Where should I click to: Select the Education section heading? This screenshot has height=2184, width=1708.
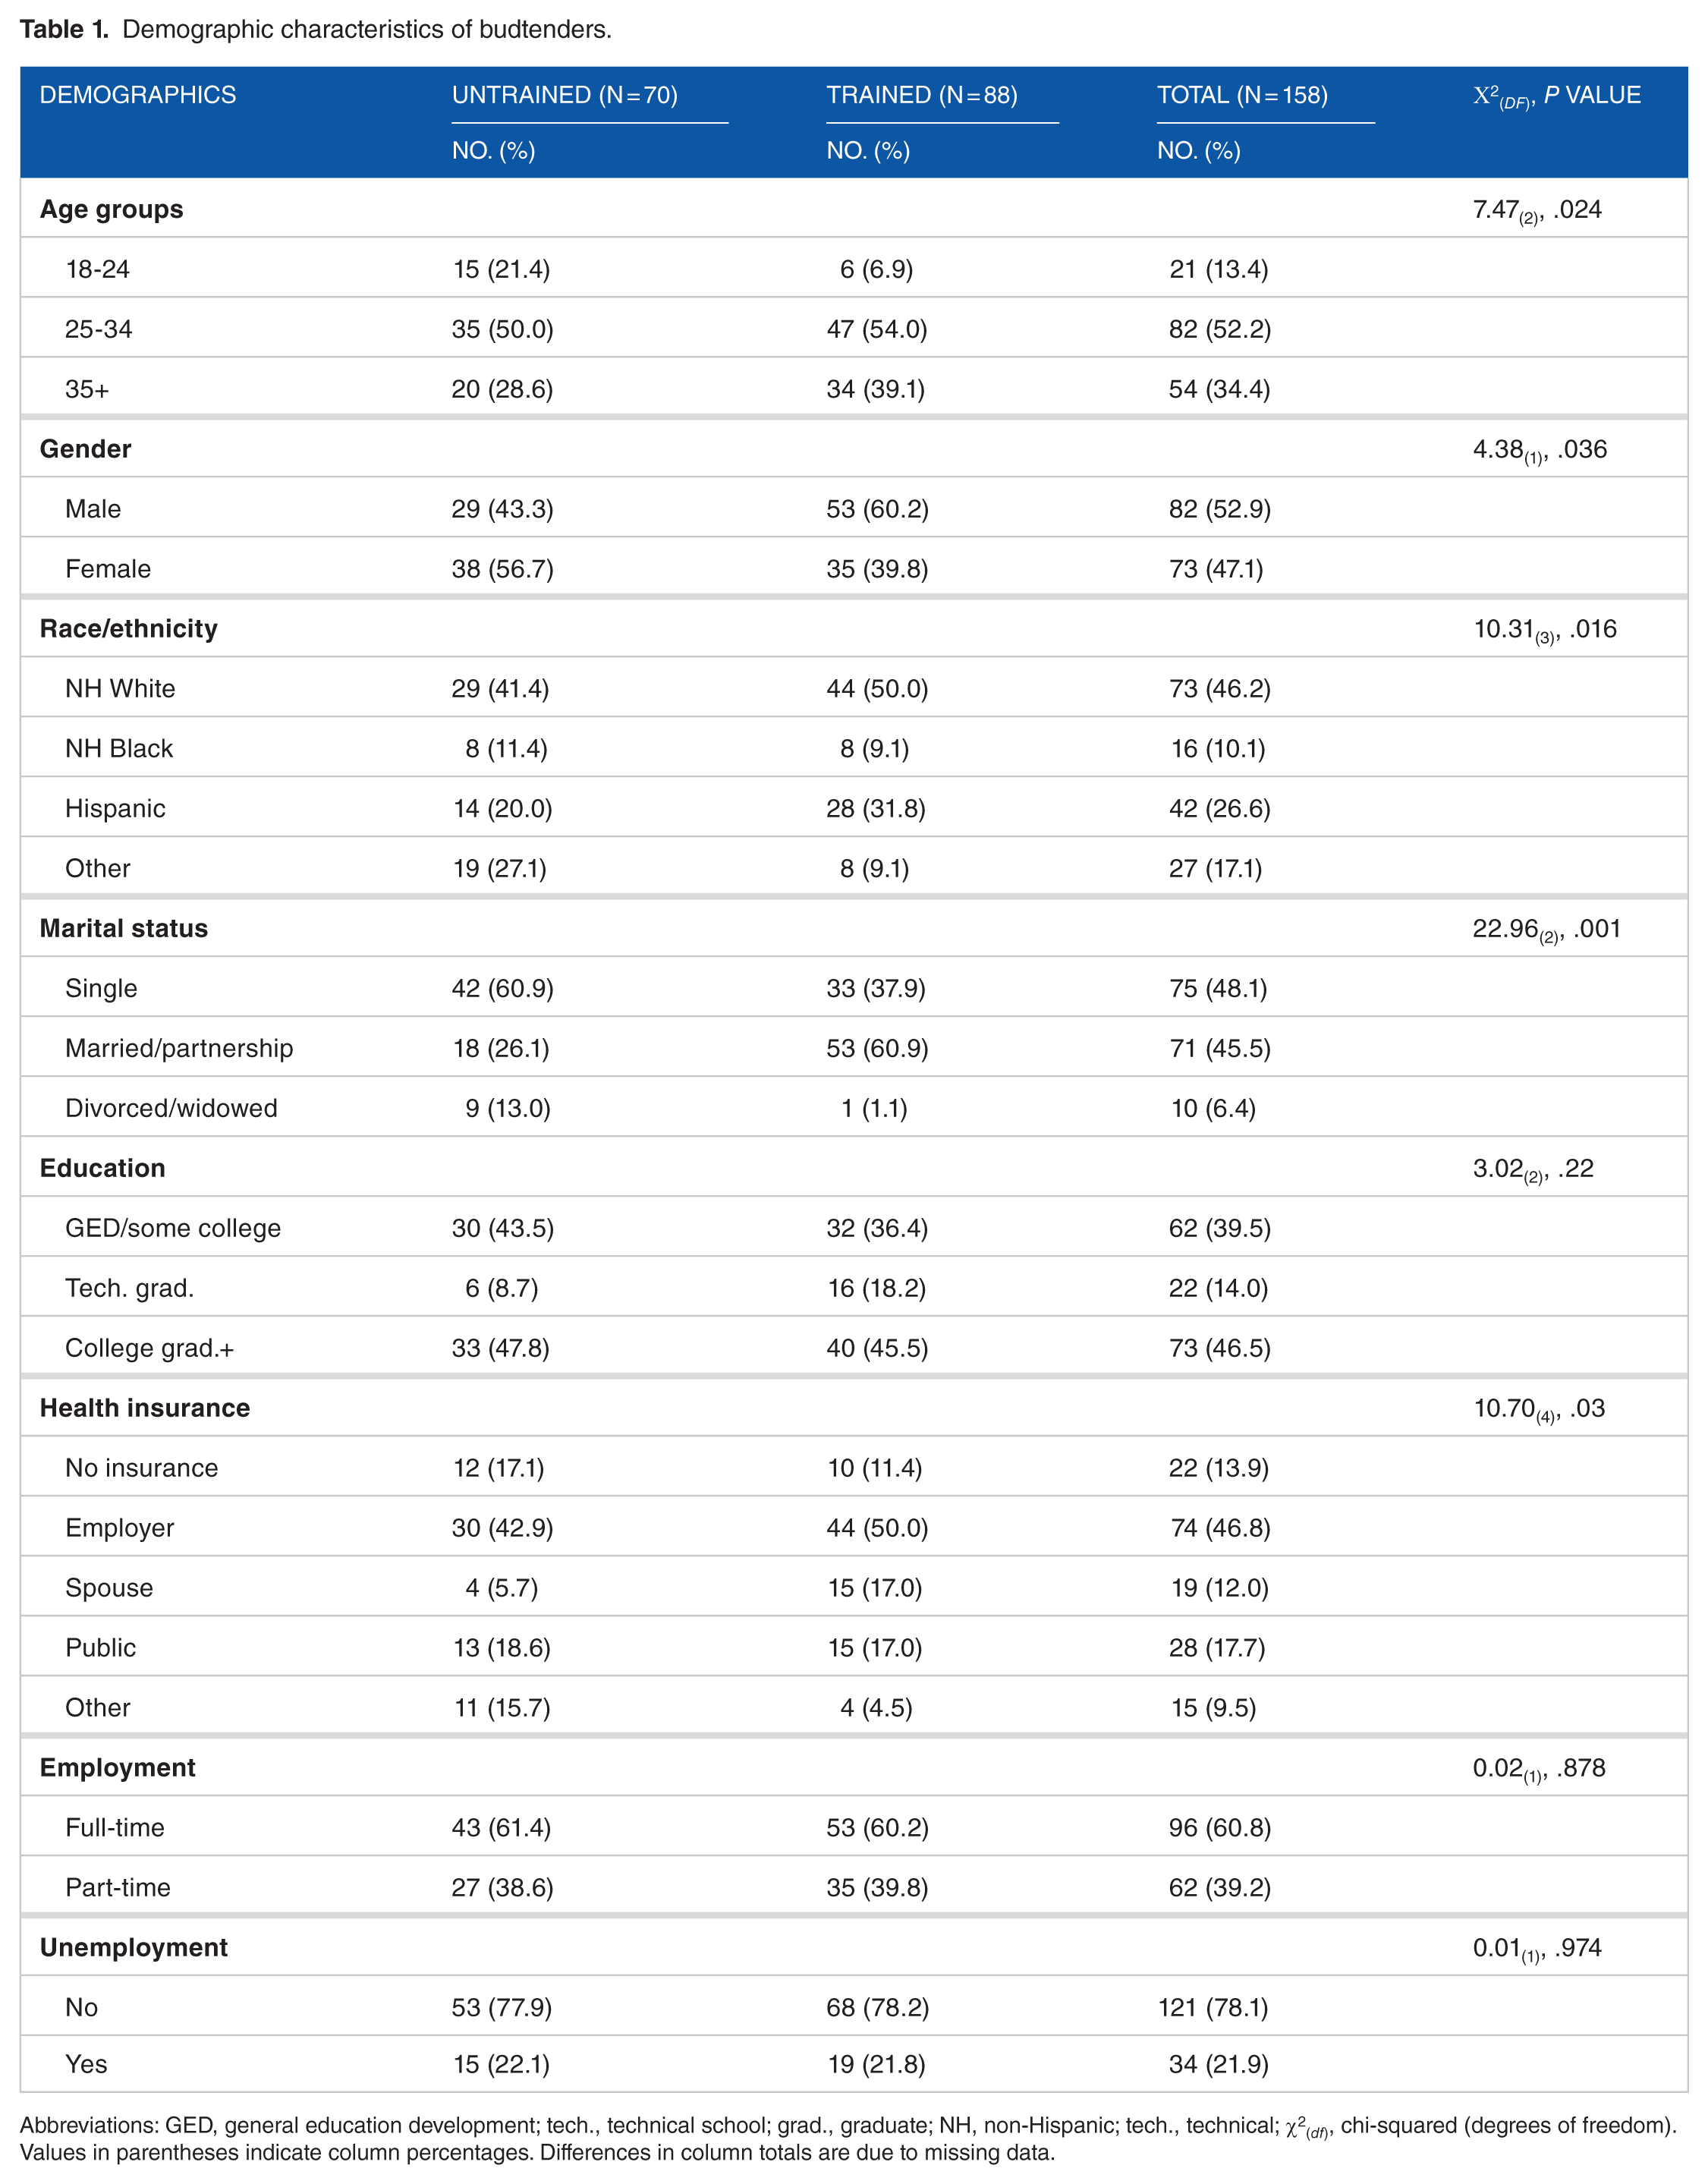103,1168
